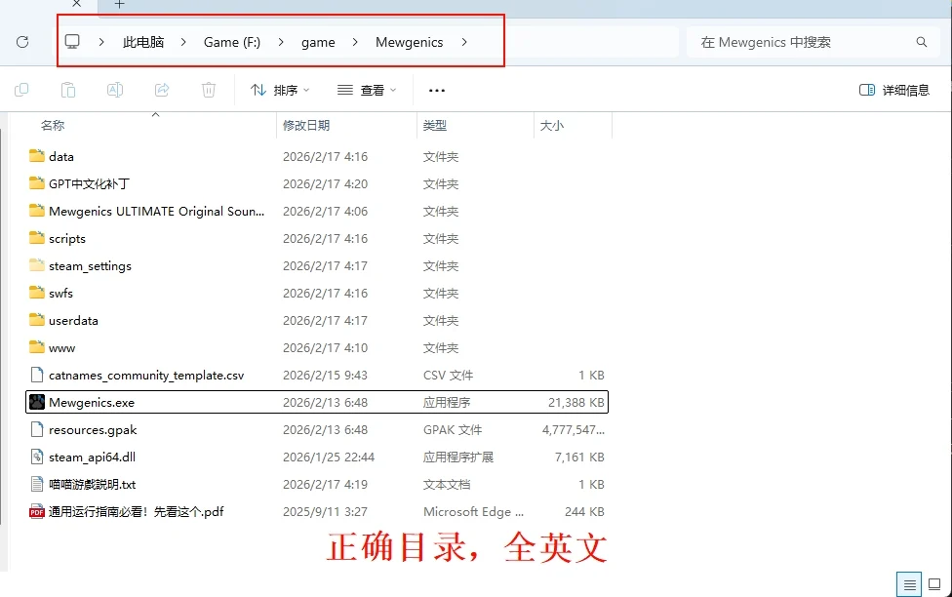The image size is (952, 597).
Task: Click the search magnifier icon
Action: click(922, 42)
